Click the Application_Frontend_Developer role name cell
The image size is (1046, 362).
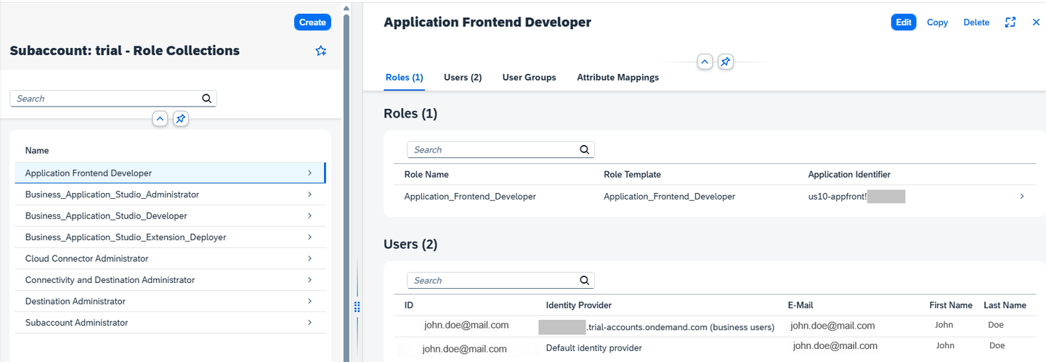tap(470, 197)
